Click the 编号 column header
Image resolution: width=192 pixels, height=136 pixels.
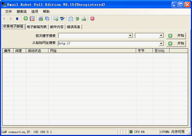(8, 51)
